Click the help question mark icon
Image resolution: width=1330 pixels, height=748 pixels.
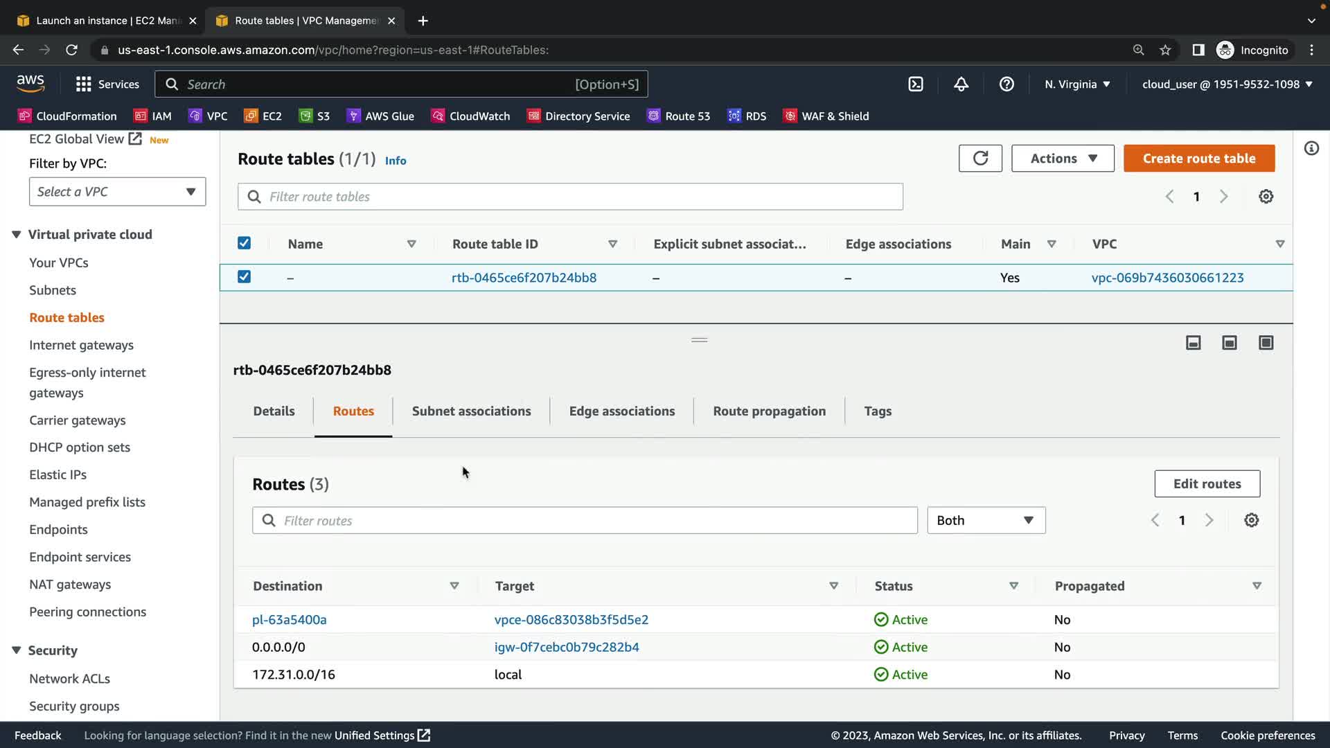coord(1007,84)
